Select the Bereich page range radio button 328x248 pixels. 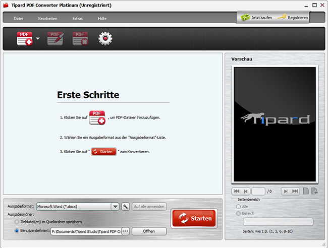pyautogui.click(x=238, y=214)
